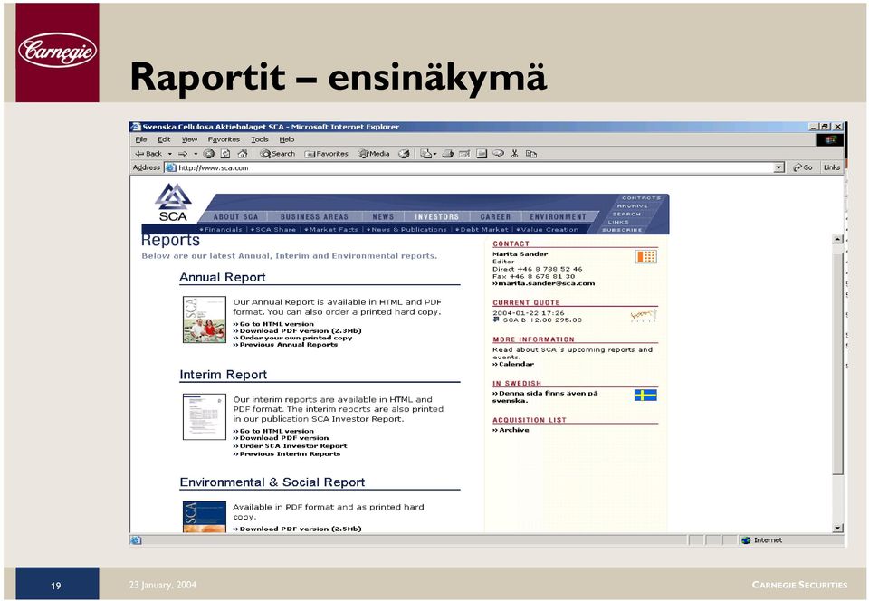Open the Help menu
This screenshot has width=869, height=601.
287,139
